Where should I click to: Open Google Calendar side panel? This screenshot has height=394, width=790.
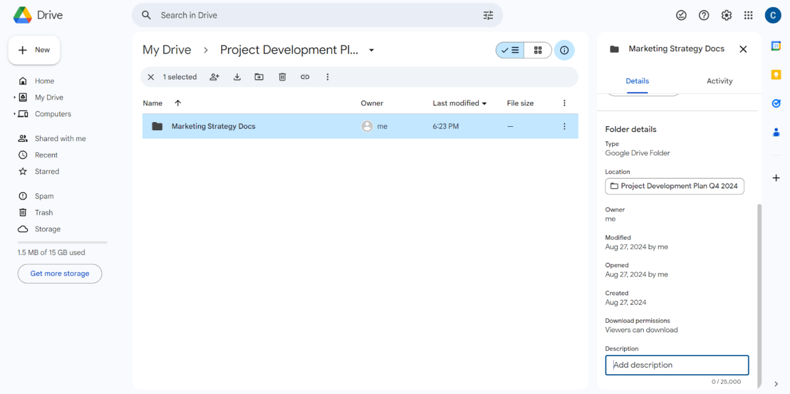tap(776, 46)
